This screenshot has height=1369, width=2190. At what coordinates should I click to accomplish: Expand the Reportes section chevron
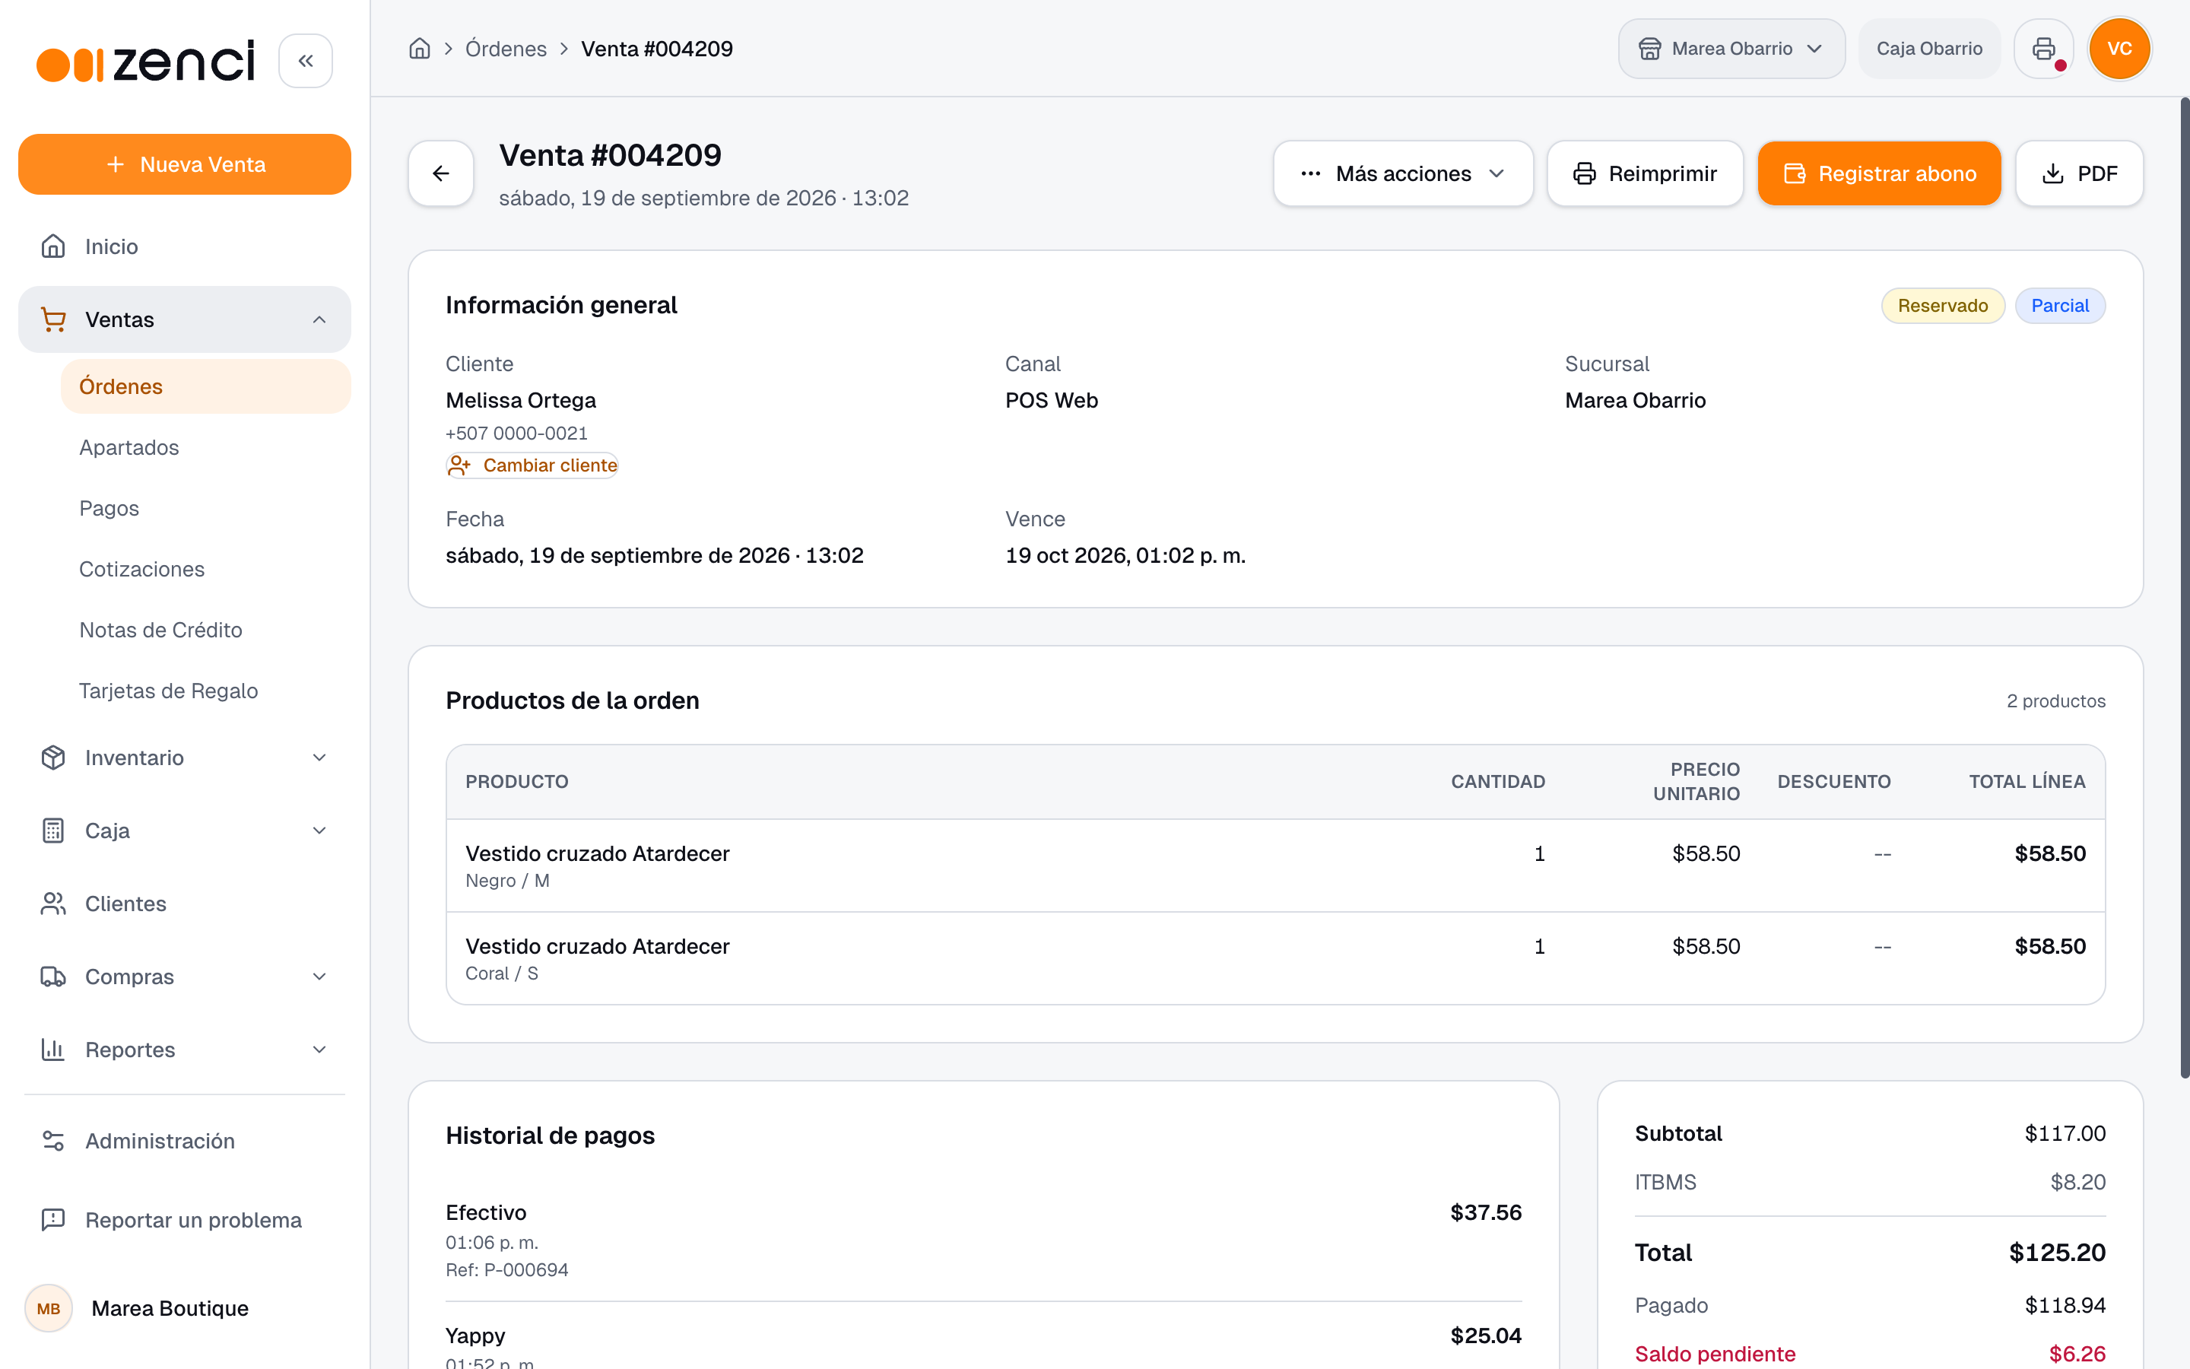319,1050
